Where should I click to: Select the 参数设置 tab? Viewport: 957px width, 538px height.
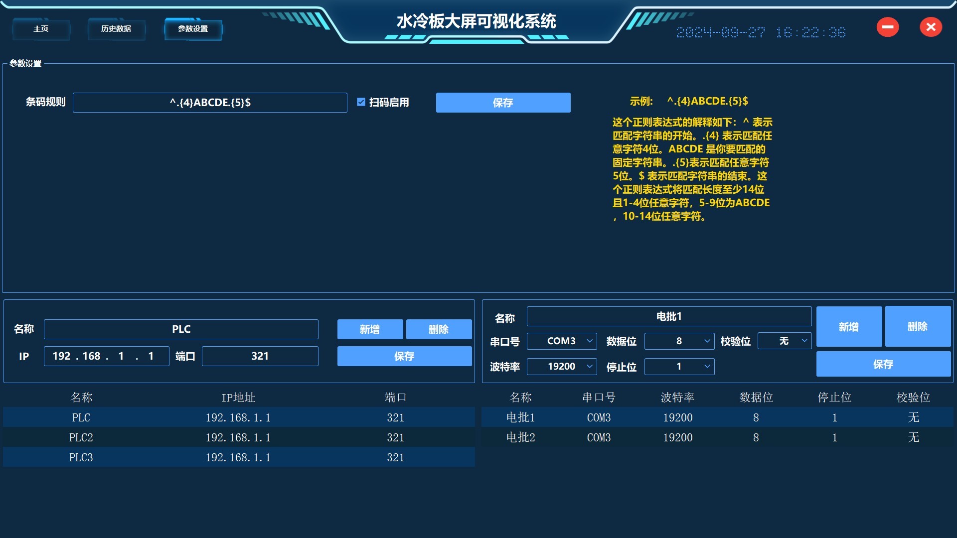point(193,29)
